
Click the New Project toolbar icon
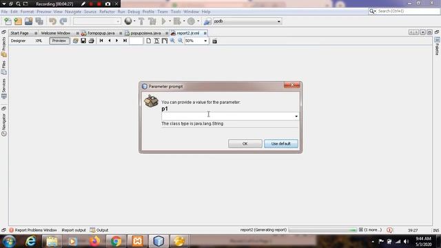pos(18,21)
